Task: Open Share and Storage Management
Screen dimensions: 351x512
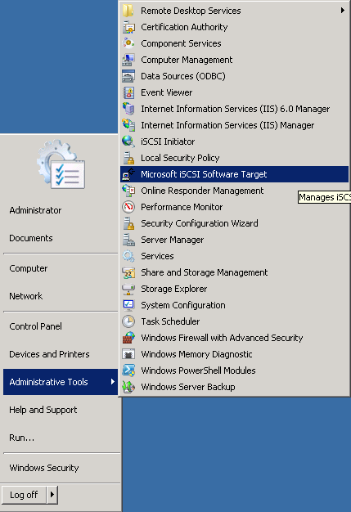Action: [x=234, y=272]
